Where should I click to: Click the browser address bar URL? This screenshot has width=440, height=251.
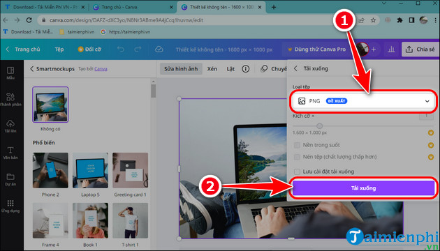(x=126, y=20)
